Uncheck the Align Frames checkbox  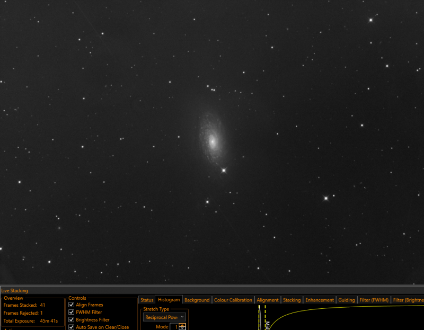[x=72, y=305]
